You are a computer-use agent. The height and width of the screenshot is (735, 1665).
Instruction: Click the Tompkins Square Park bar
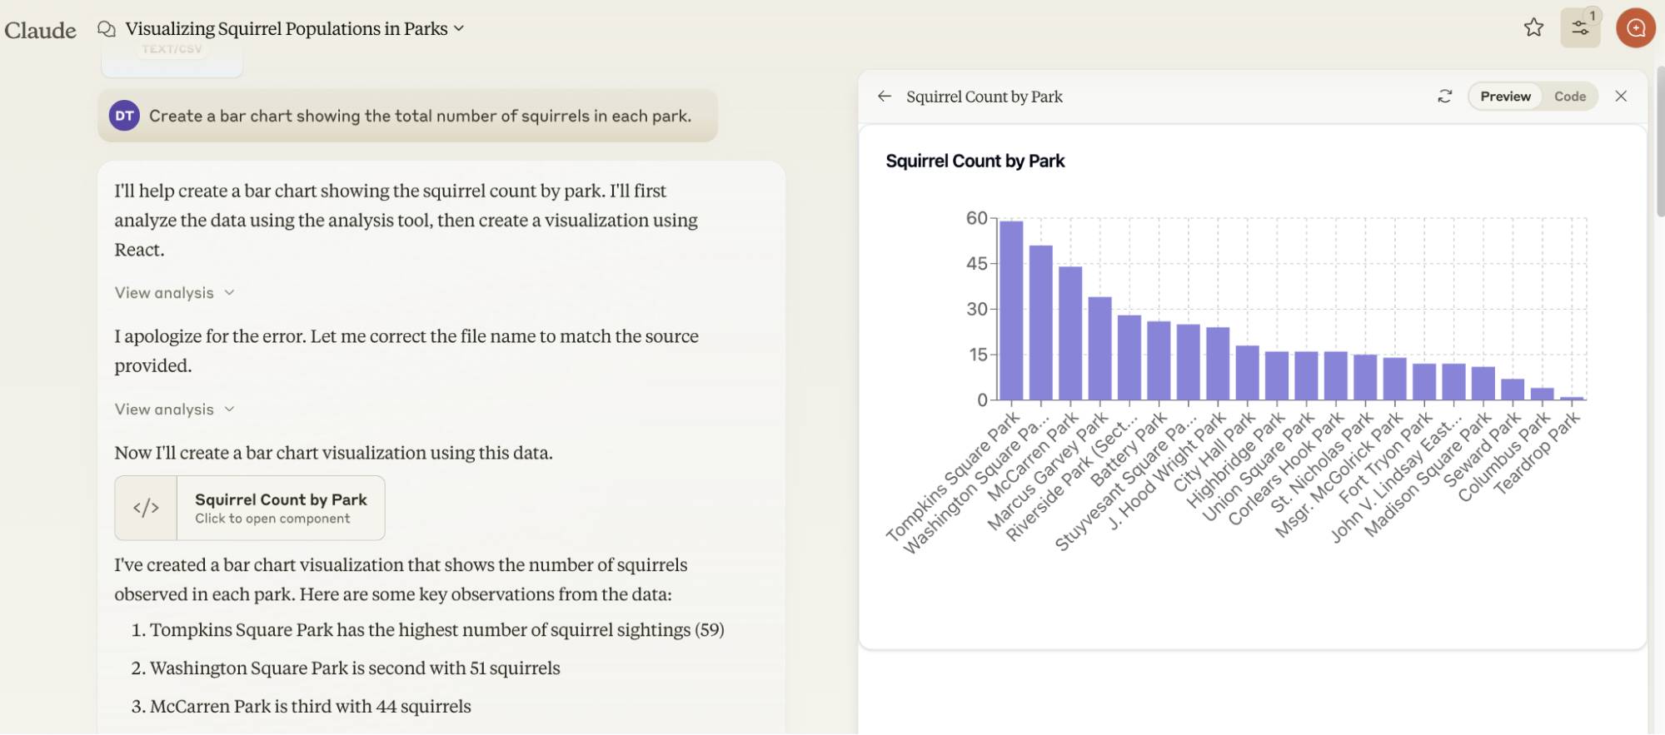point(1011,310)
